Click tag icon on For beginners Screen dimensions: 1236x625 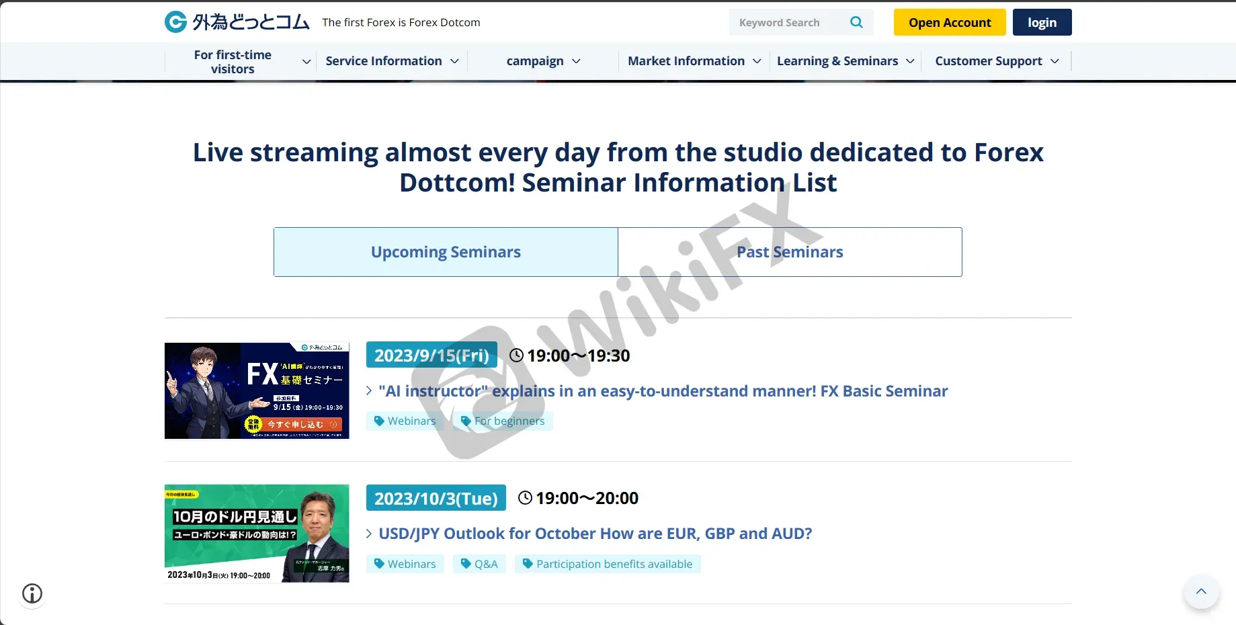tap(466, 421)
